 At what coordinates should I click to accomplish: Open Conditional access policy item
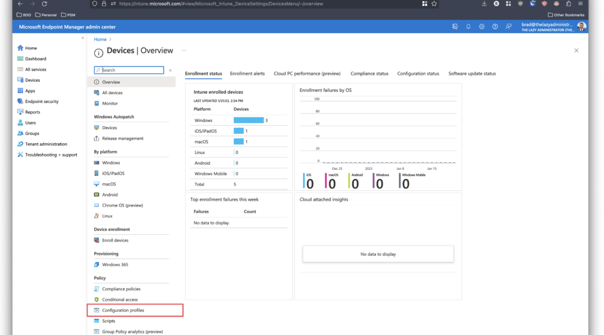click(x=116, y=300)
